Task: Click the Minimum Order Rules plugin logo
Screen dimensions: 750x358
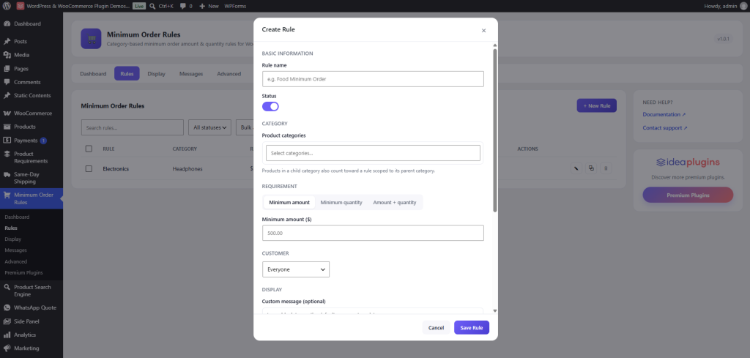Action: tap(91, 38)
